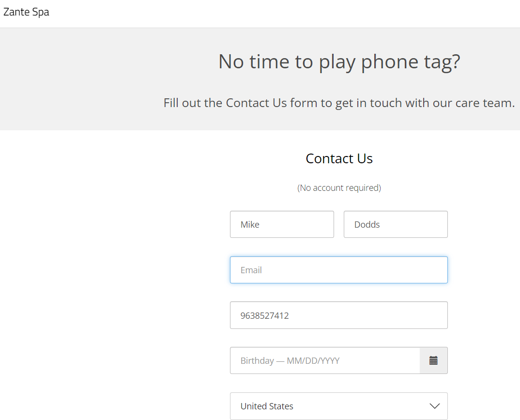Click the "Dodds" text in last name box
This screenshot has height=420, width=520.
(x=367, y=225)
